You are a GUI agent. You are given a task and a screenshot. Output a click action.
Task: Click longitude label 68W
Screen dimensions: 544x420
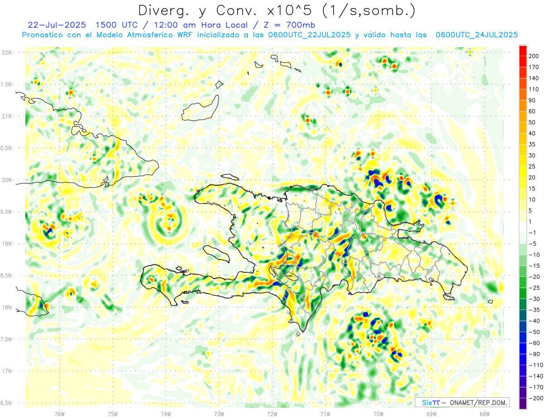pyautogui.click(x=485, y=414)
